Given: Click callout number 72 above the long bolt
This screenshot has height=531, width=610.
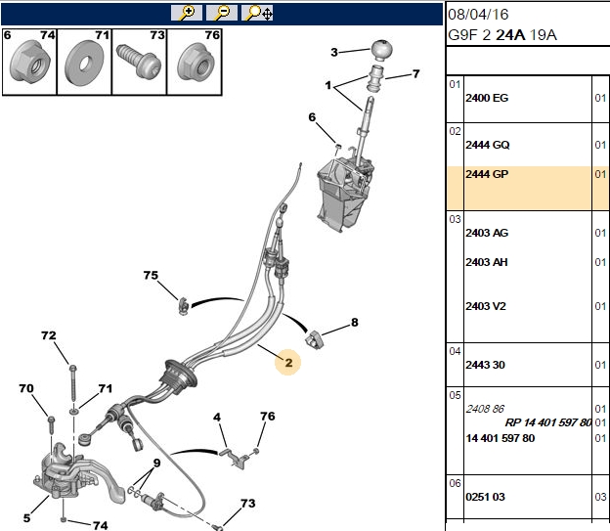Looking at the screenshot, I should tap(49, 335).
